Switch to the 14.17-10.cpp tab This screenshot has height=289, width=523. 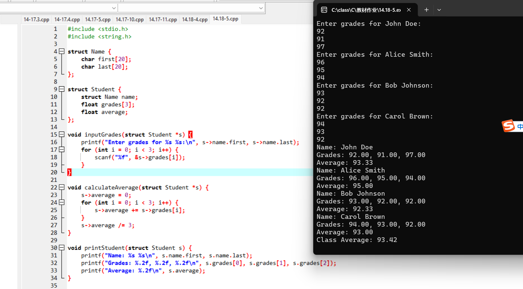coord(130,19)
